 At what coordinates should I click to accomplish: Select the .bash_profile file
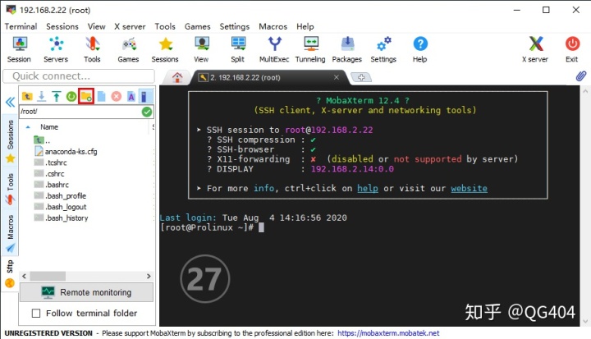pos(60,196)
